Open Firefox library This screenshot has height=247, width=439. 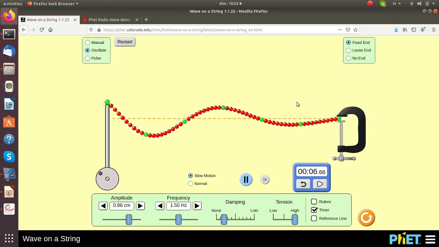click(405, 30)
